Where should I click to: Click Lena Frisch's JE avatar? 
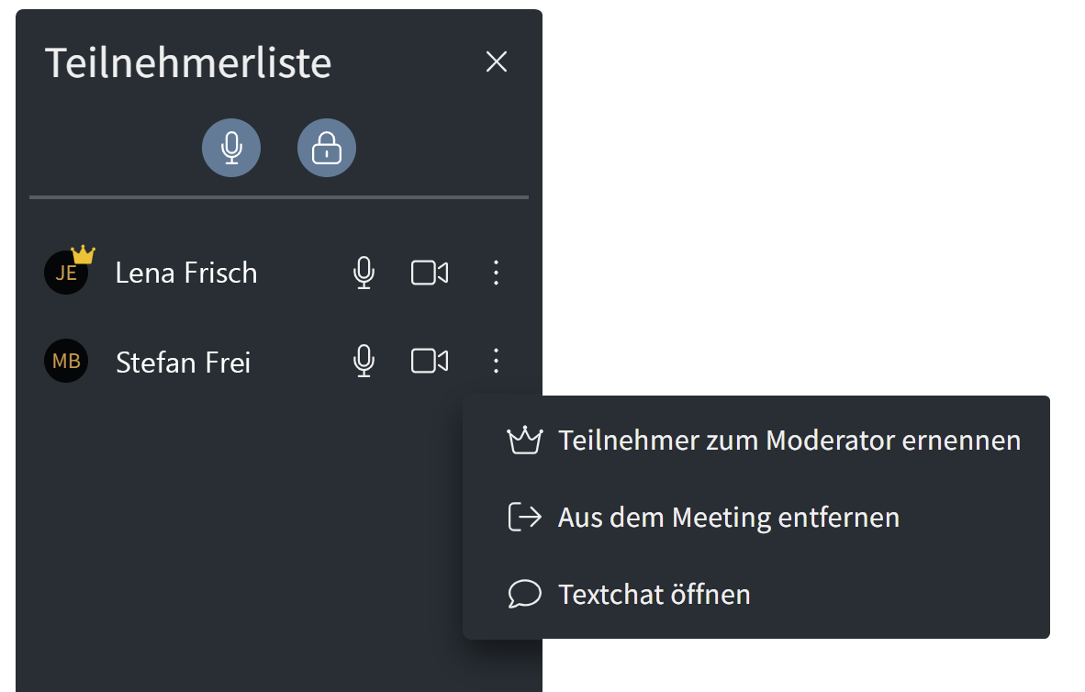[66, 273]
